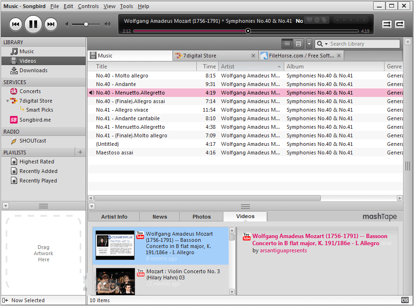Image resolution: width=414 pixels, height=306 pixels.
Task: Sort by the Album column
Action: tap(334, 67)
